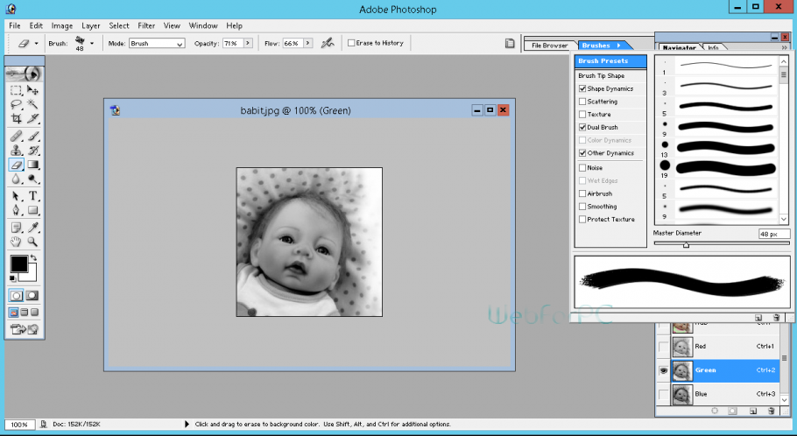Select the Move tool

click(x=33, y=89)
